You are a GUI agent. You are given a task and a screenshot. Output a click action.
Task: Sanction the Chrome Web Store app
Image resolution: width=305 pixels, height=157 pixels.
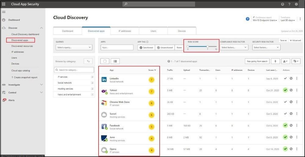[x=285, y=102]
